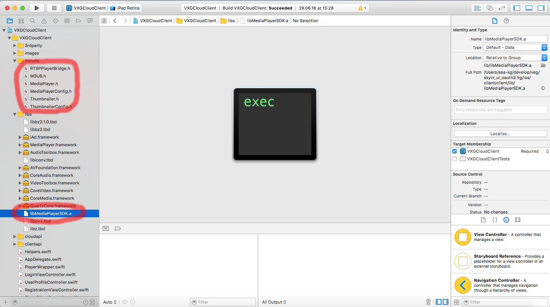This screenshot has height=307, width=550.
Task: Toggle breakpoints activation icon
Action: click(x=118, y=228)
